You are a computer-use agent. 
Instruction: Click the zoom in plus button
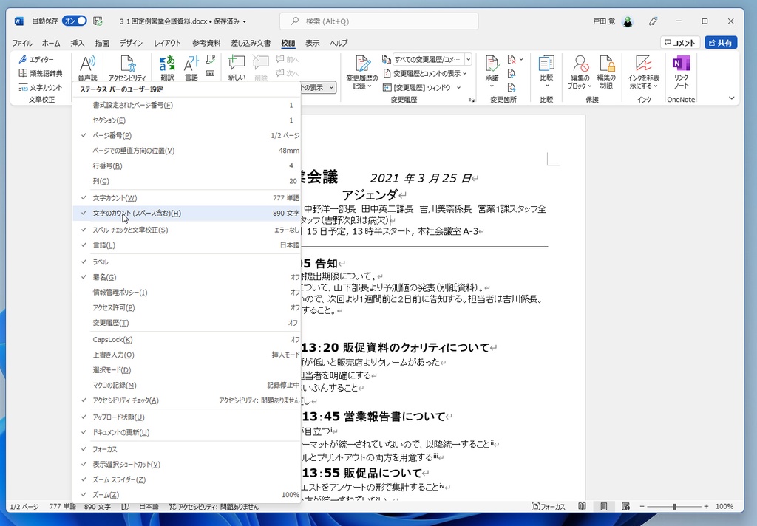(x=706, y=507)
